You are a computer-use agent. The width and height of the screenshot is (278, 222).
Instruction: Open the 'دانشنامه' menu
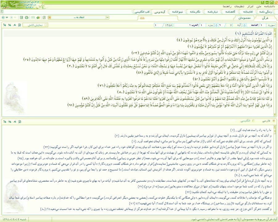pos(269,6)
